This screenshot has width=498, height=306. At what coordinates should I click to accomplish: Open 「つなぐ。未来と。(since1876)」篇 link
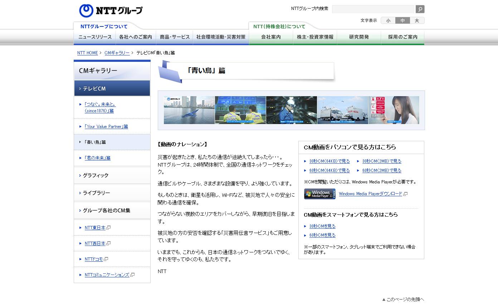pyautogui.click(x=100, y=108)
